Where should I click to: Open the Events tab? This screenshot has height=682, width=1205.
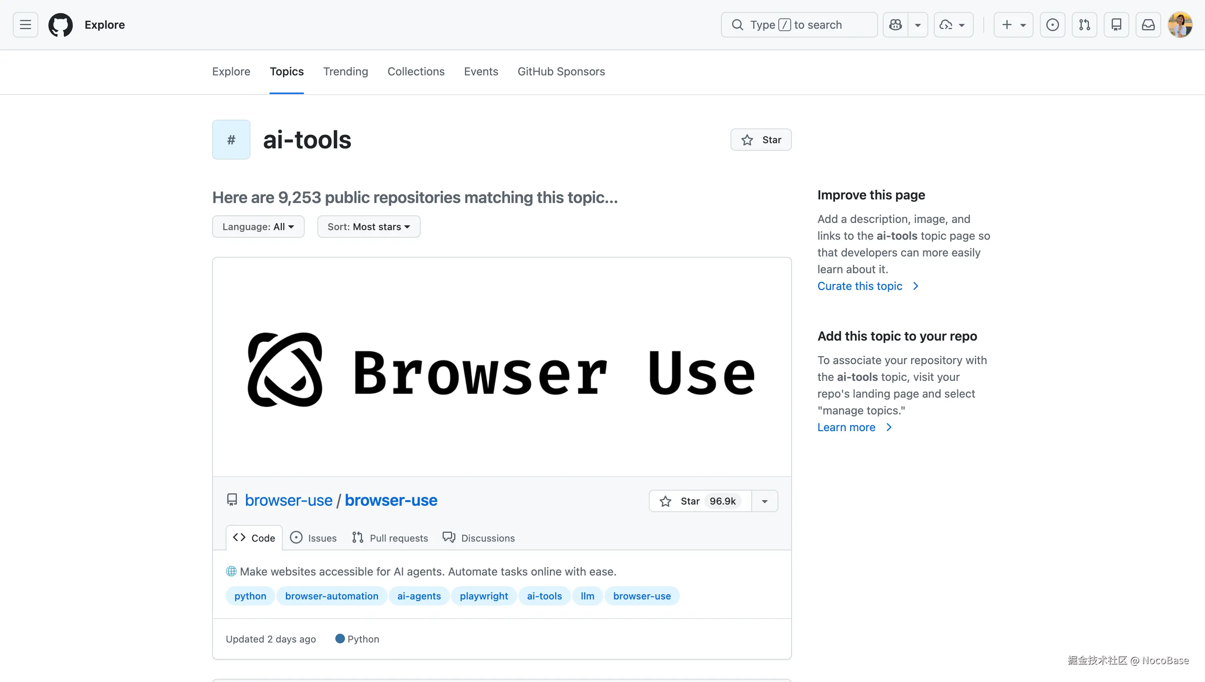coord(481,72)
